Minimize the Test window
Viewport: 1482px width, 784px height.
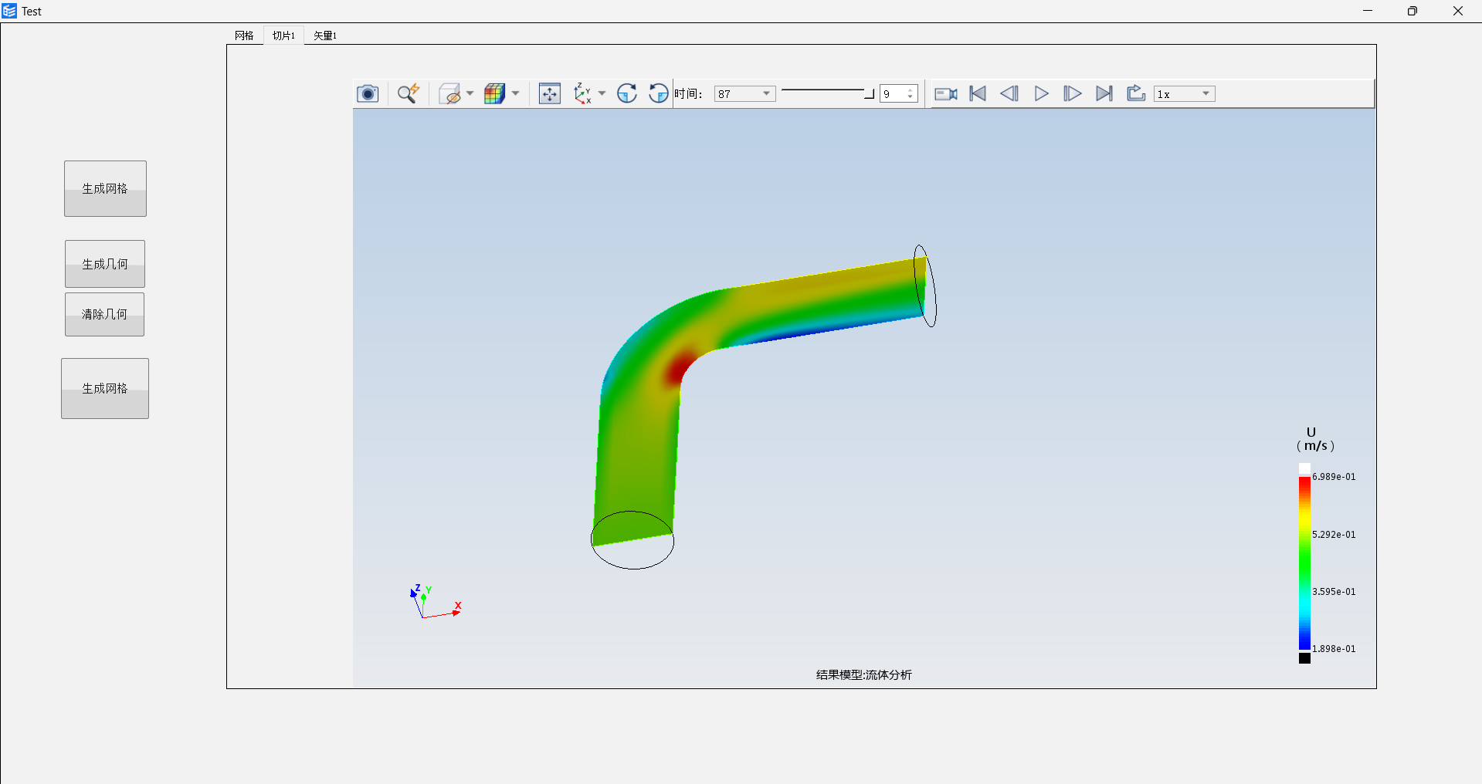(1368, 11)
